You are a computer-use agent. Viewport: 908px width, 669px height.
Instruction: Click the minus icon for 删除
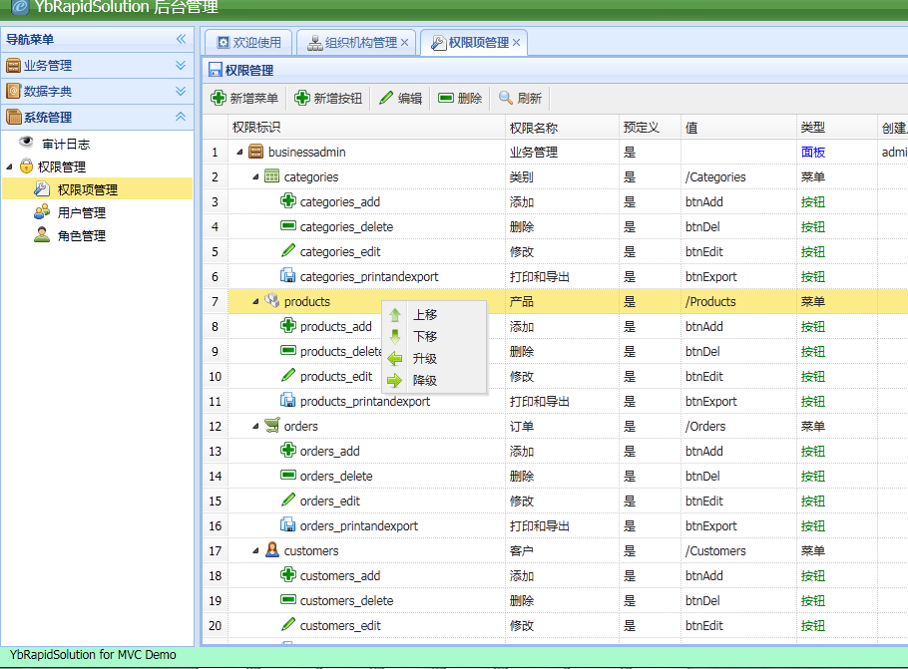446,98
